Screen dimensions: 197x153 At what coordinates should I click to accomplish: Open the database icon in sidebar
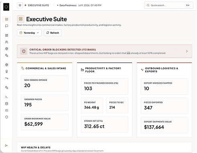(6, 104)
